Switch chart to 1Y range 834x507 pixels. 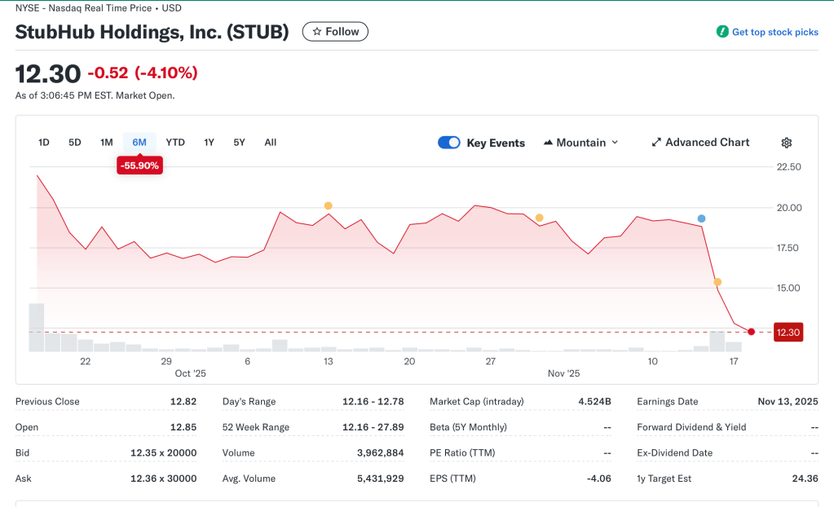pyautogui.click(x=210, y=143)
